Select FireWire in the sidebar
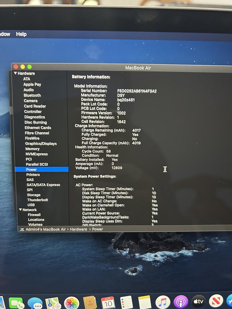232x309 pixels. click(x=32, y=138)
